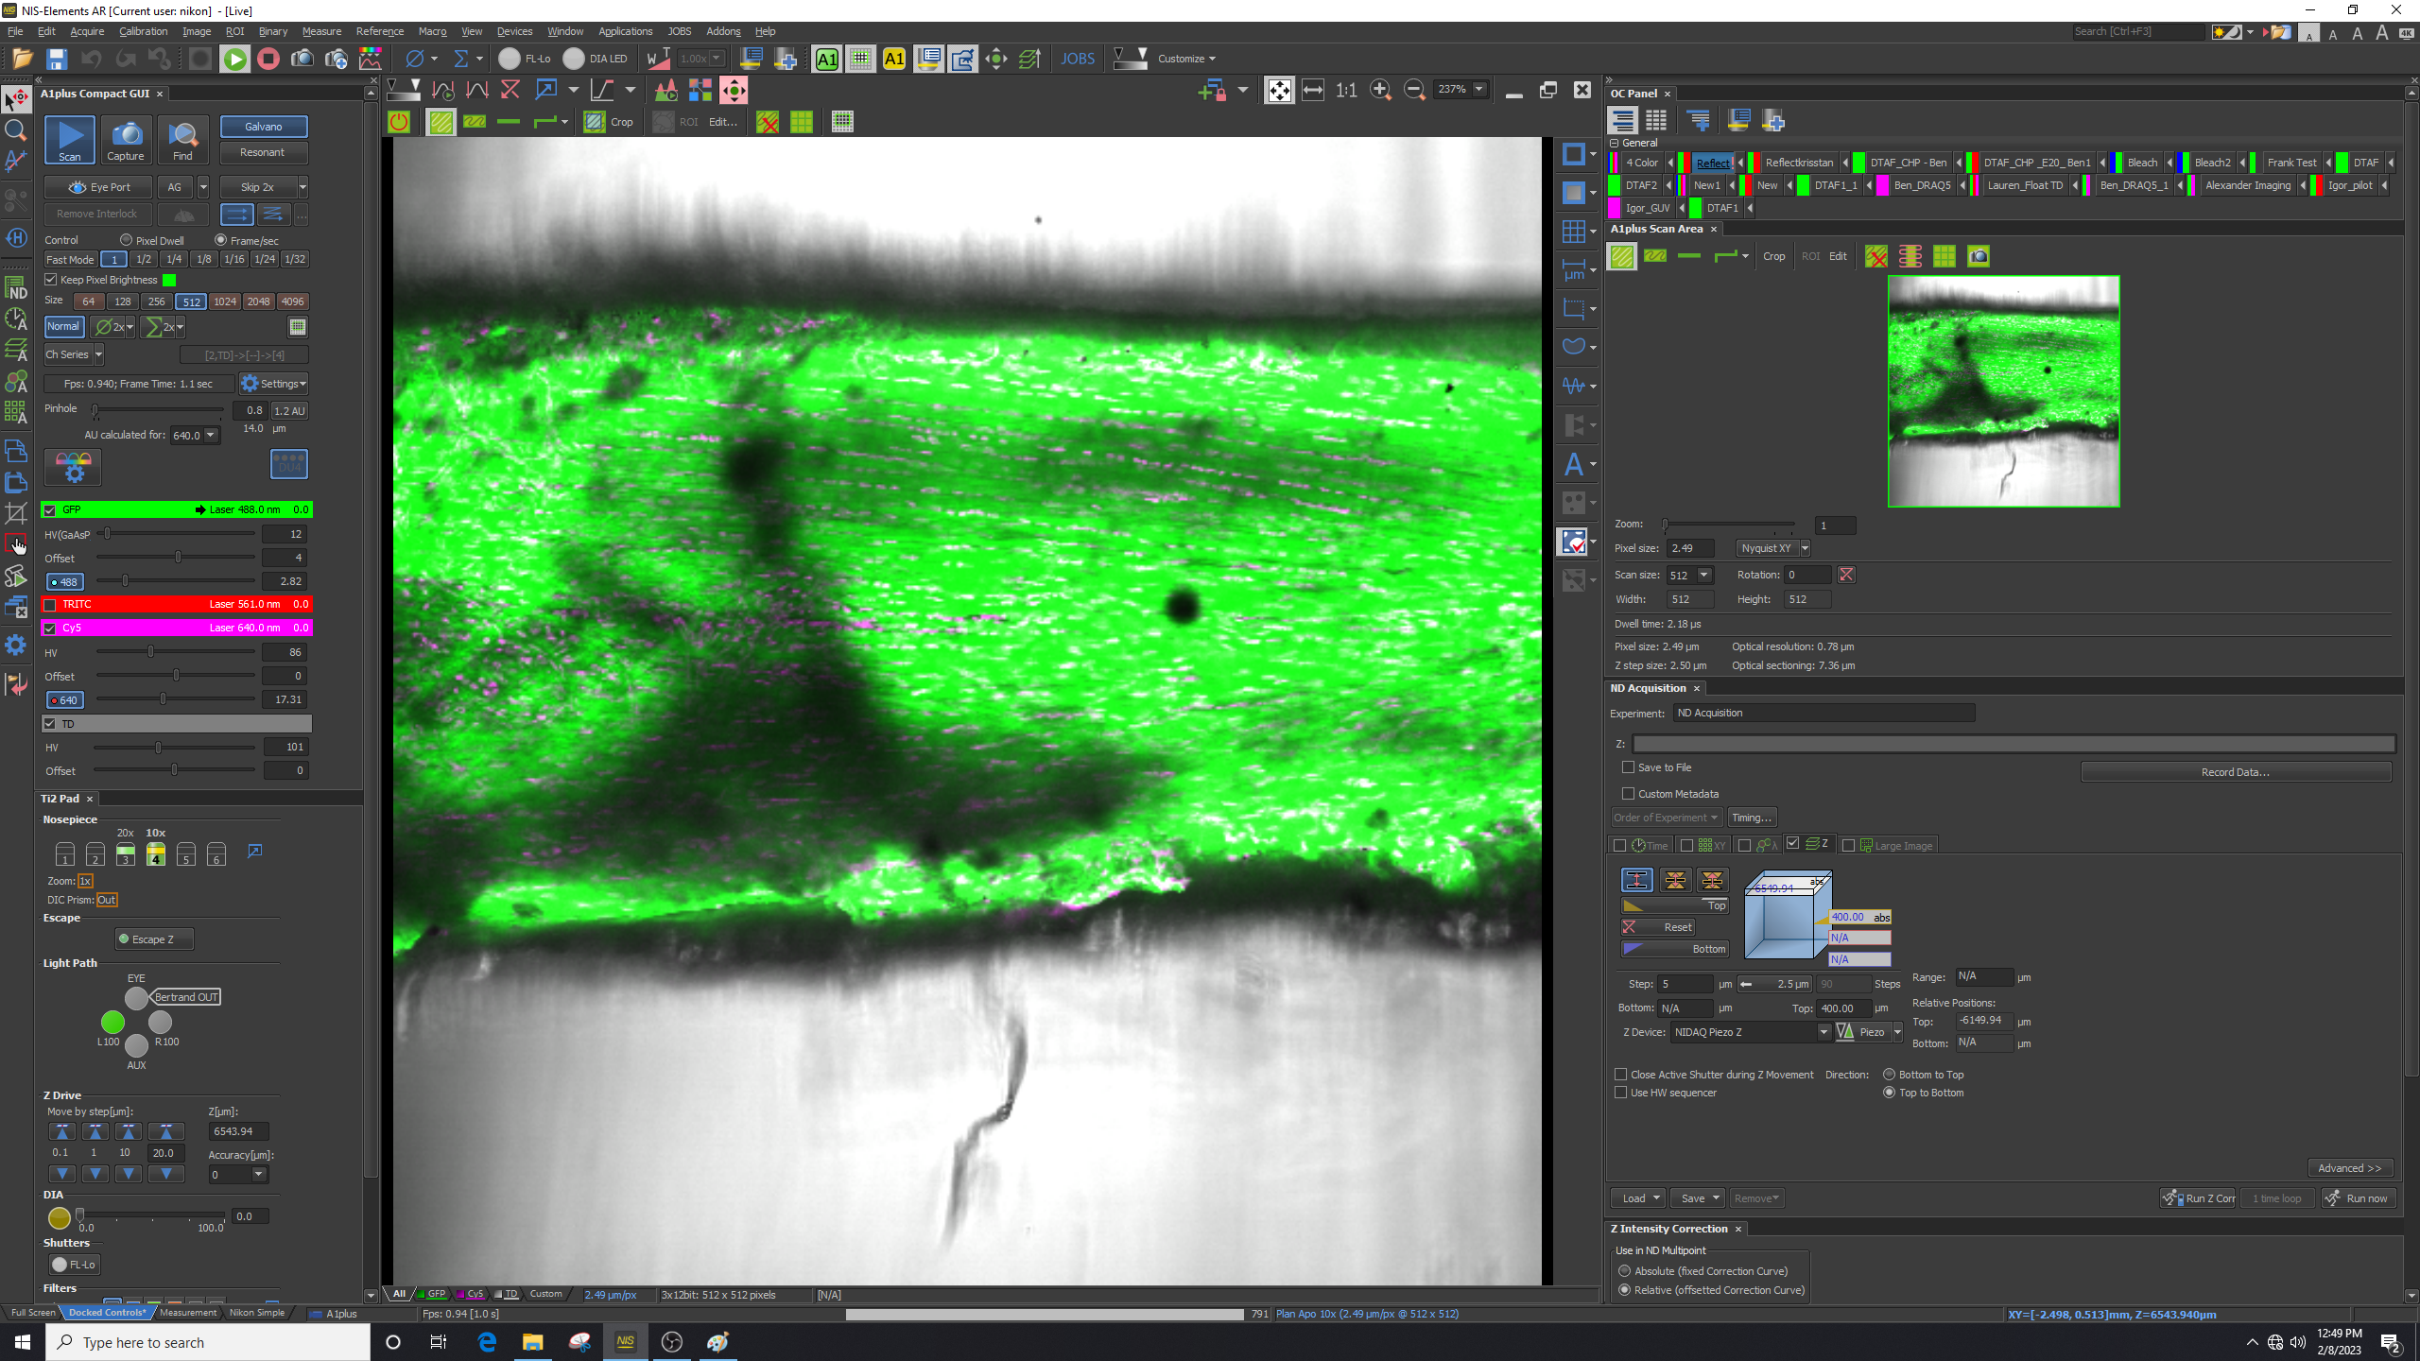Image resolution: width=2420 pixels, height=1361 pixels.
Task: Click the Scan button in A1plus panel
Action: click(x=70, y=140)
